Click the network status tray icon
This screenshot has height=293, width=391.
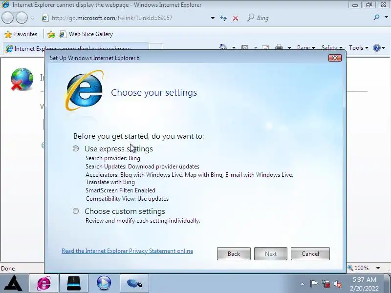click(x=326, y=284)
